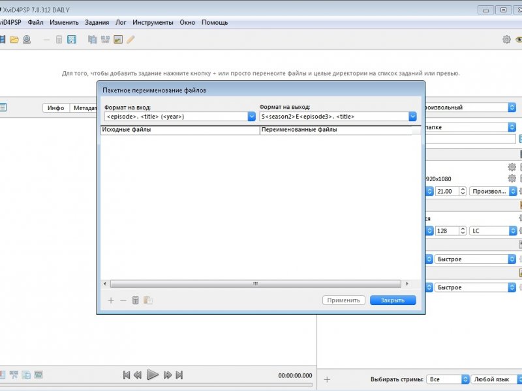Click the trash bin icon in rename dialog

tap(136, 300)
